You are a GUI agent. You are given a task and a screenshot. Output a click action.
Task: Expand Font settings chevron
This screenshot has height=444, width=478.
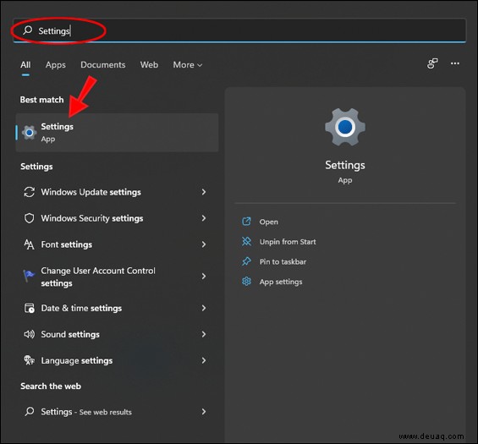pyautogui.click(x=204, y=244)
